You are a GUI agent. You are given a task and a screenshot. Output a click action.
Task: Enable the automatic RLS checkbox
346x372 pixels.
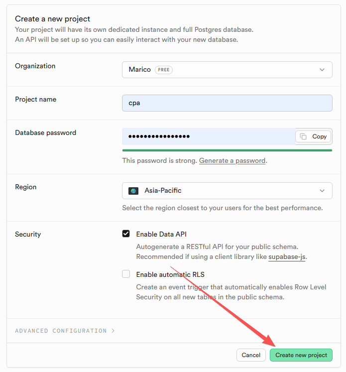coord(126,274)
